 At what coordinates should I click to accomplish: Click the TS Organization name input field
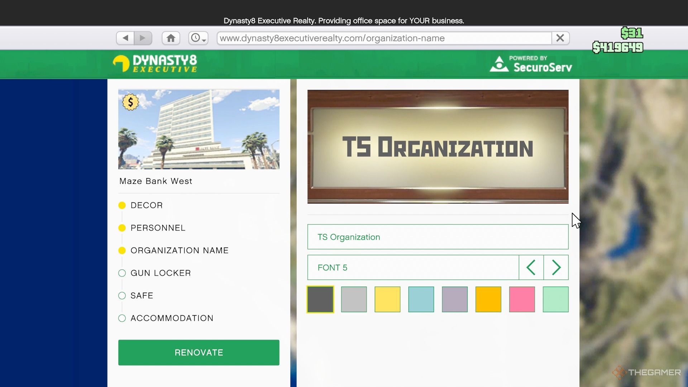438,237
